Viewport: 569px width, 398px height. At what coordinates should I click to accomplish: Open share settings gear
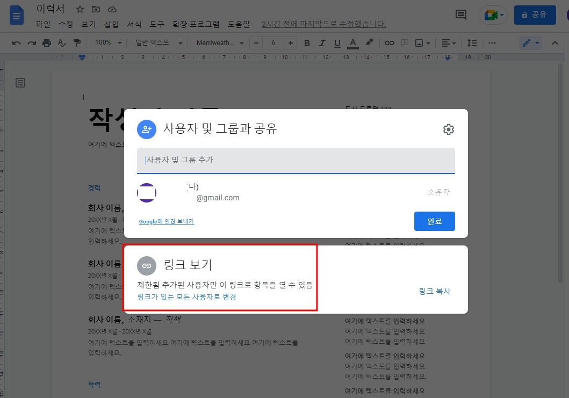point(449,129)
